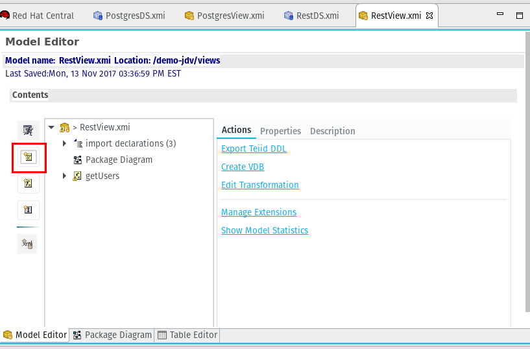Open the Show Model Statistics link
The width and height of the screenshot is (530, 349).
click(265, 230)
